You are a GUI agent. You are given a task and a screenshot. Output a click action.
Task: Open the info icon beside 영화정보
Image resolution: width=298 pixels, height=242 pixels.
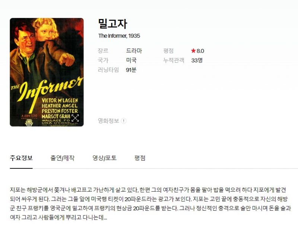coord(124,121)
